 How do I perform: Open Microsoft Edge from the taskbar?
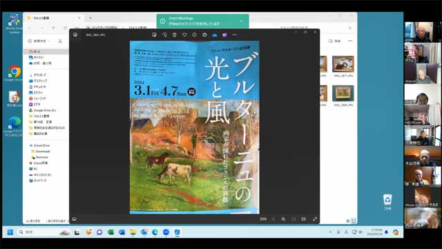click(155, 232)
